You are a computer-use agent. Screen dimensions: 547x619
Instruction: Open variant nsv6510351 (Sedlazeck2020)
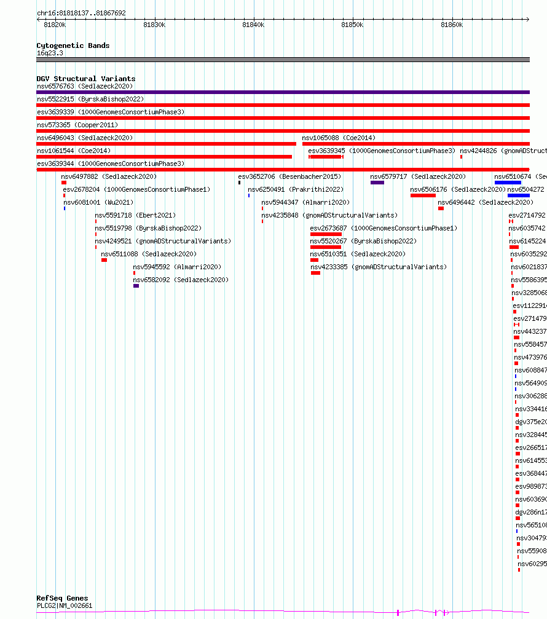pyautogui.click(x=358, y=254)
